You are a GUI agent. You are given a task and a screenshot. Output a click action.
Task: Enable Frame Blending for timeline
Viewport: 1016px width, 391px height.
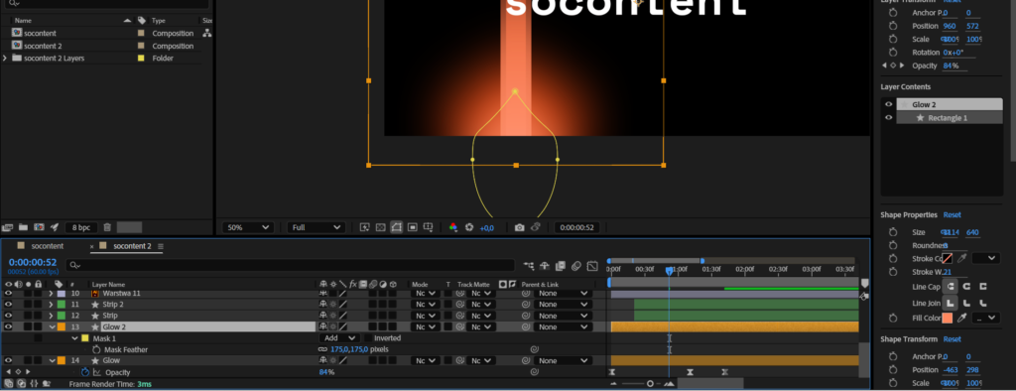[x=561, y=266]
